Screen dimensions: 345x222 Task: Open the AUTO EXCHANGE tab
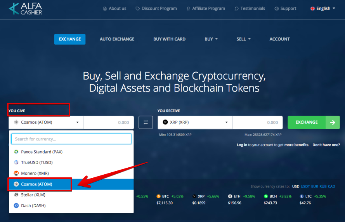117,39
